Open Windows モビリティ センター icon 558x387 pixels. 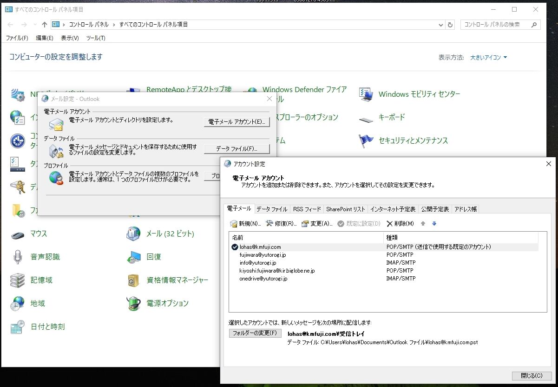point(366,94)
